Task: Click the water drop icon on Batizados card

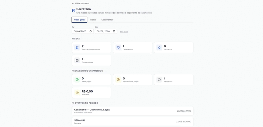Action: tap(159, 48)
